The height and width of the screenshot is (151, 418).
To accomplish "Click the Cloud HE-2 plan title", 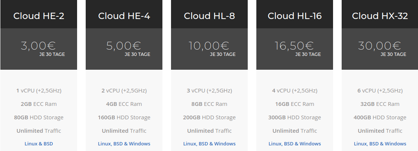I will (x=39, y=16).
